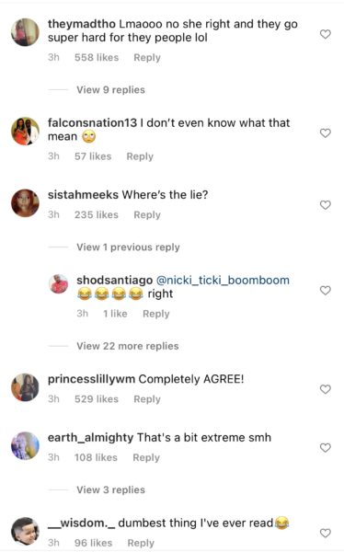Heart shodsantiago's reply
The height and width of the screenshot is (552, 344).
coord(325,291)
